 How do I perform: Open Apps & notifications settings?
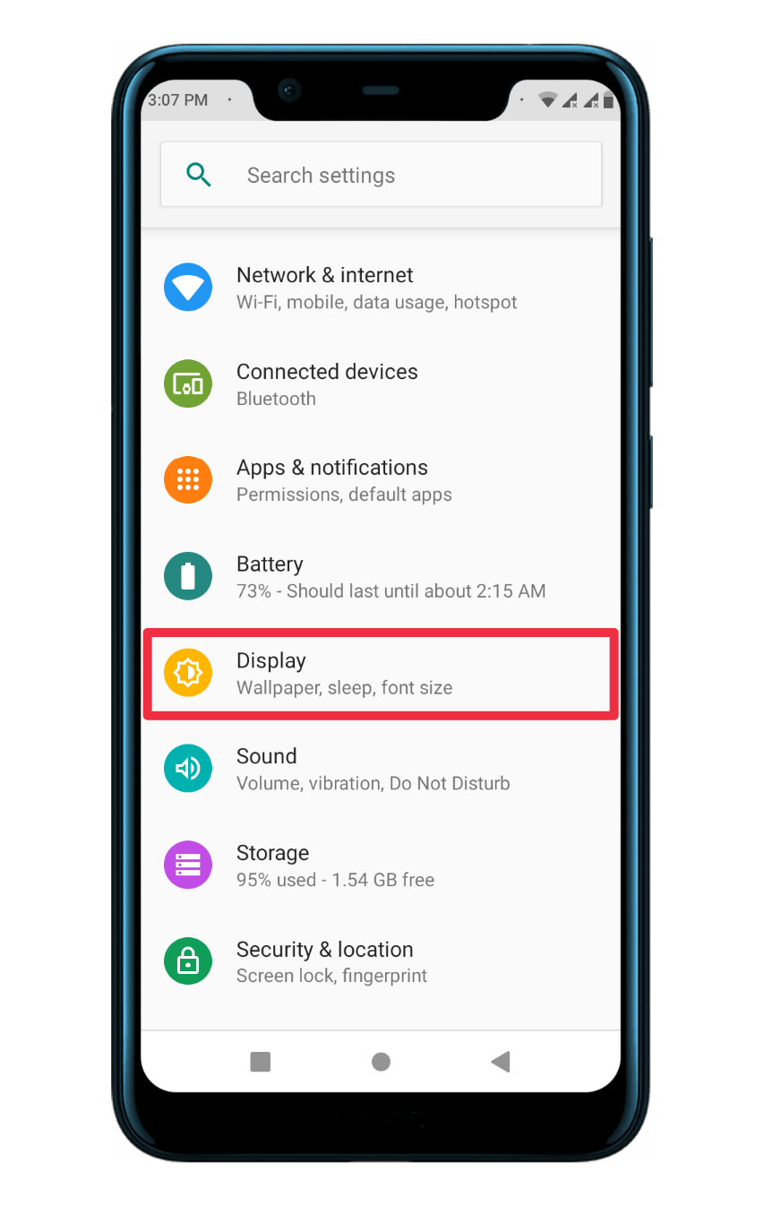pos(381,480)
